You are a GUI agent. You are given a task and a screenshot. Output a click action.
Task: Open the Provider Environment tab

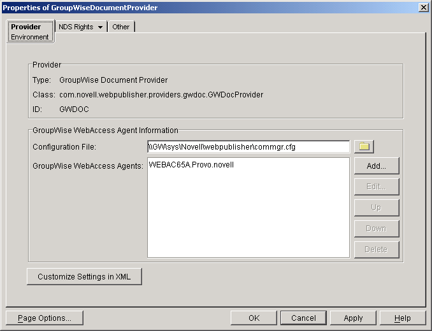[x=30, y=32]
